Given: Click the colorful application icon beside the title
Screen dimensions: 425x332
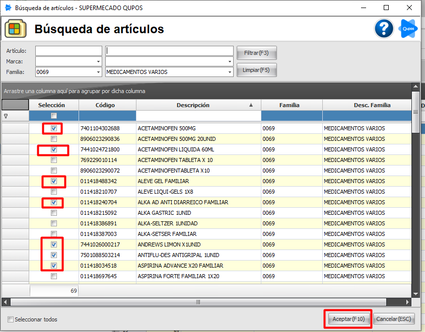Looking at the screenshot, I should [15, 28].
